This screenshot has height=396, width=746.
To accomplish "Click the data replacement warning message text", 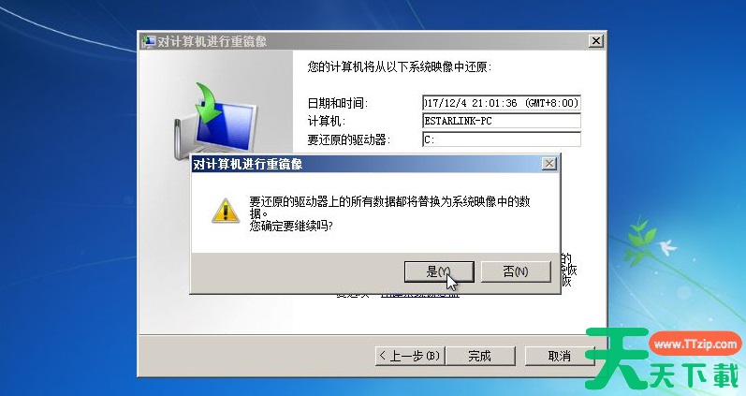I will click(389, 213).
